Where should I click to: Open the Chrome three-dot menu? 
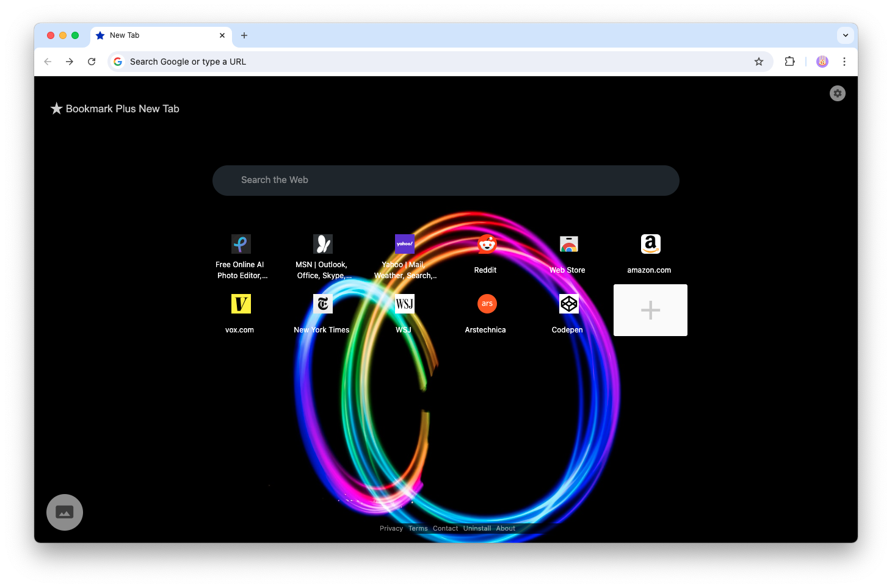coord(844,62)
